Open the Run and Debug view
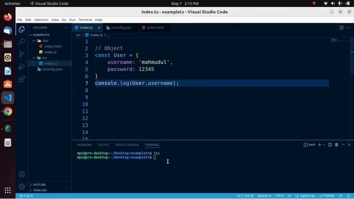Screen dimensions: 354x199 click(x=22, y=66)
